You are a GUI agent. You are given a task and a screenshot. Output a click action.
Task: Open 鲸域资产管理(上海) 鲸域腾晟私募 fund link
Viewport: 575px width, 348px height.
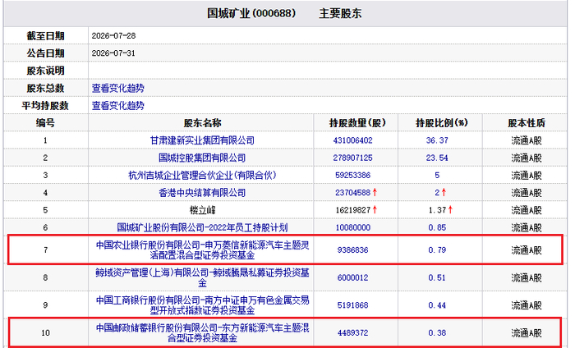pyautogui.click(x=202, y=277)
